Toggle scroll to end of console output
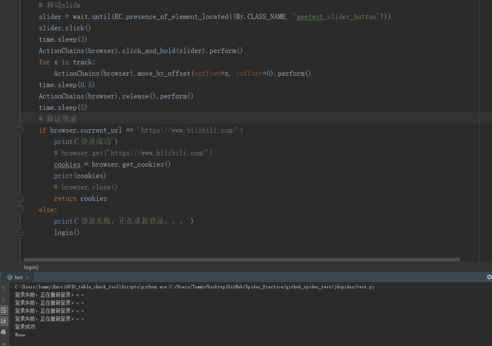This screenshot has width=492, height=346. 3,321
